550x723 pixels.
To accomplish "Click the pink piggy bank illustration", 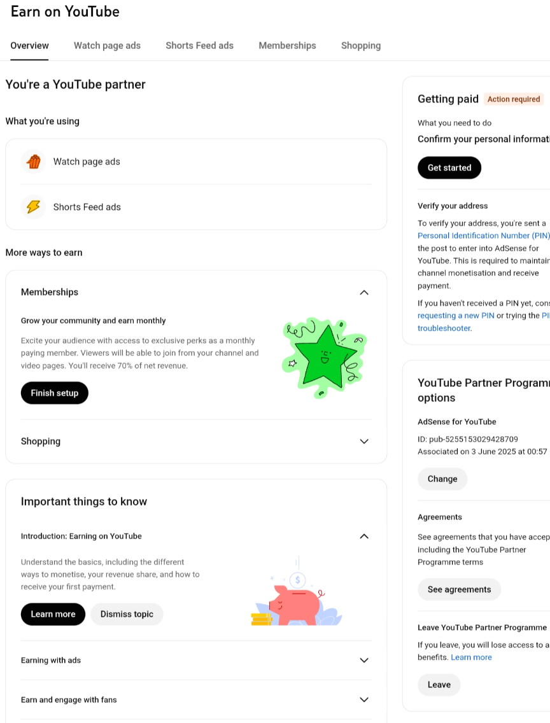I will (x=297, y=602).
